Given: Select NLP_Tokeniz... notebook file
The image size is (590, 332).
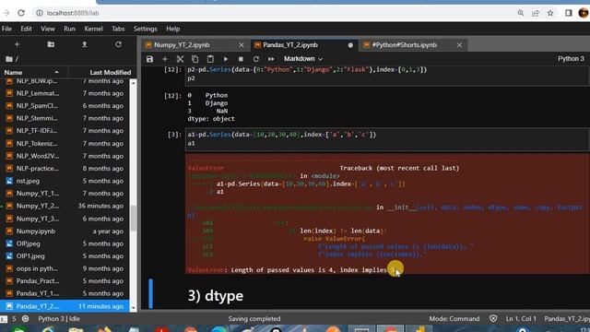Looking at the screenshot, I should (x=65, y=144).
